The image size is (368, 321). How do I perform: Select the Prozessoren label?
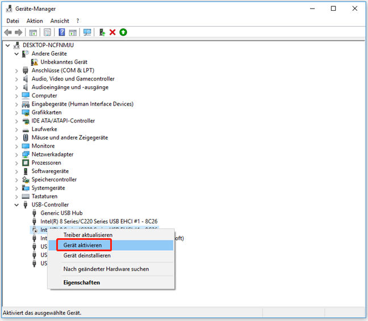point(46,163)
